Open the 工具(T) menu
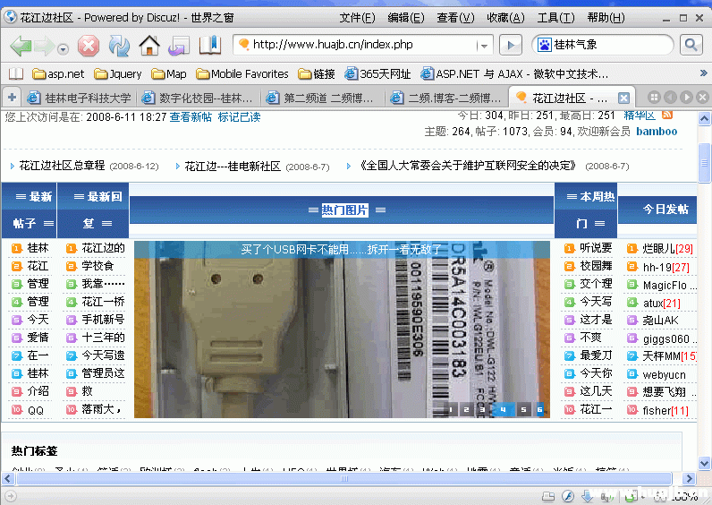 coord(555,18)
